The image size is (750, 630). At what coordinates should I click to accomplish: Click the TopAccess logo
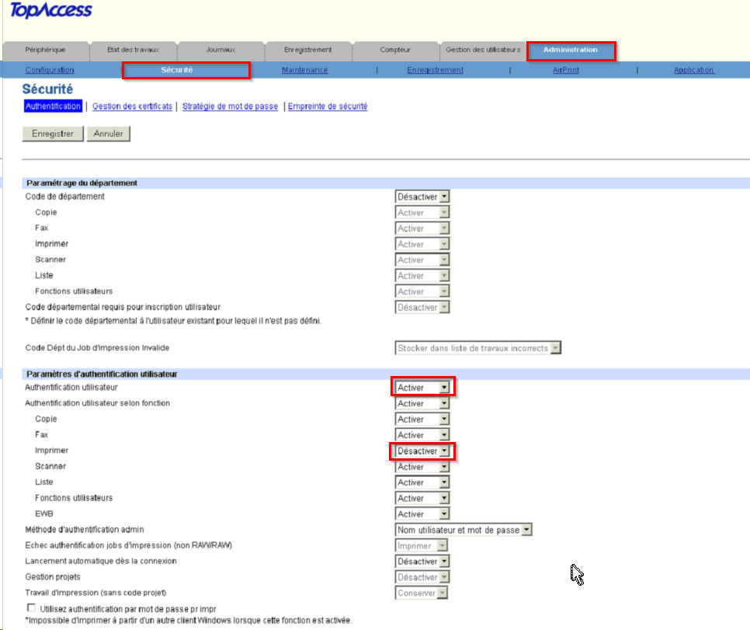50,11
